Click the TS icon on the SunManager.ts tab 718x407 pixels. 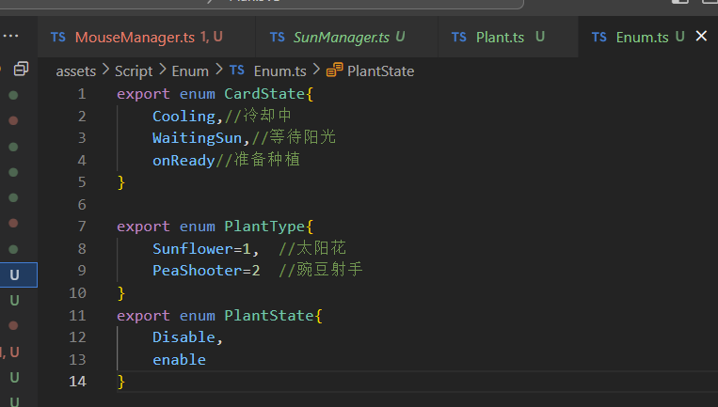pyautogui.click(x=278, y=38)
